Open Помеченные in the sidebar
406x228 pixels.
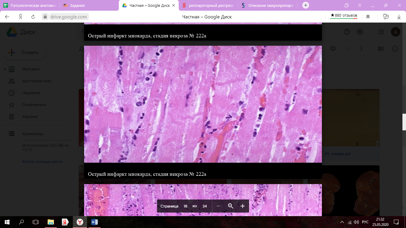point(34,105)
